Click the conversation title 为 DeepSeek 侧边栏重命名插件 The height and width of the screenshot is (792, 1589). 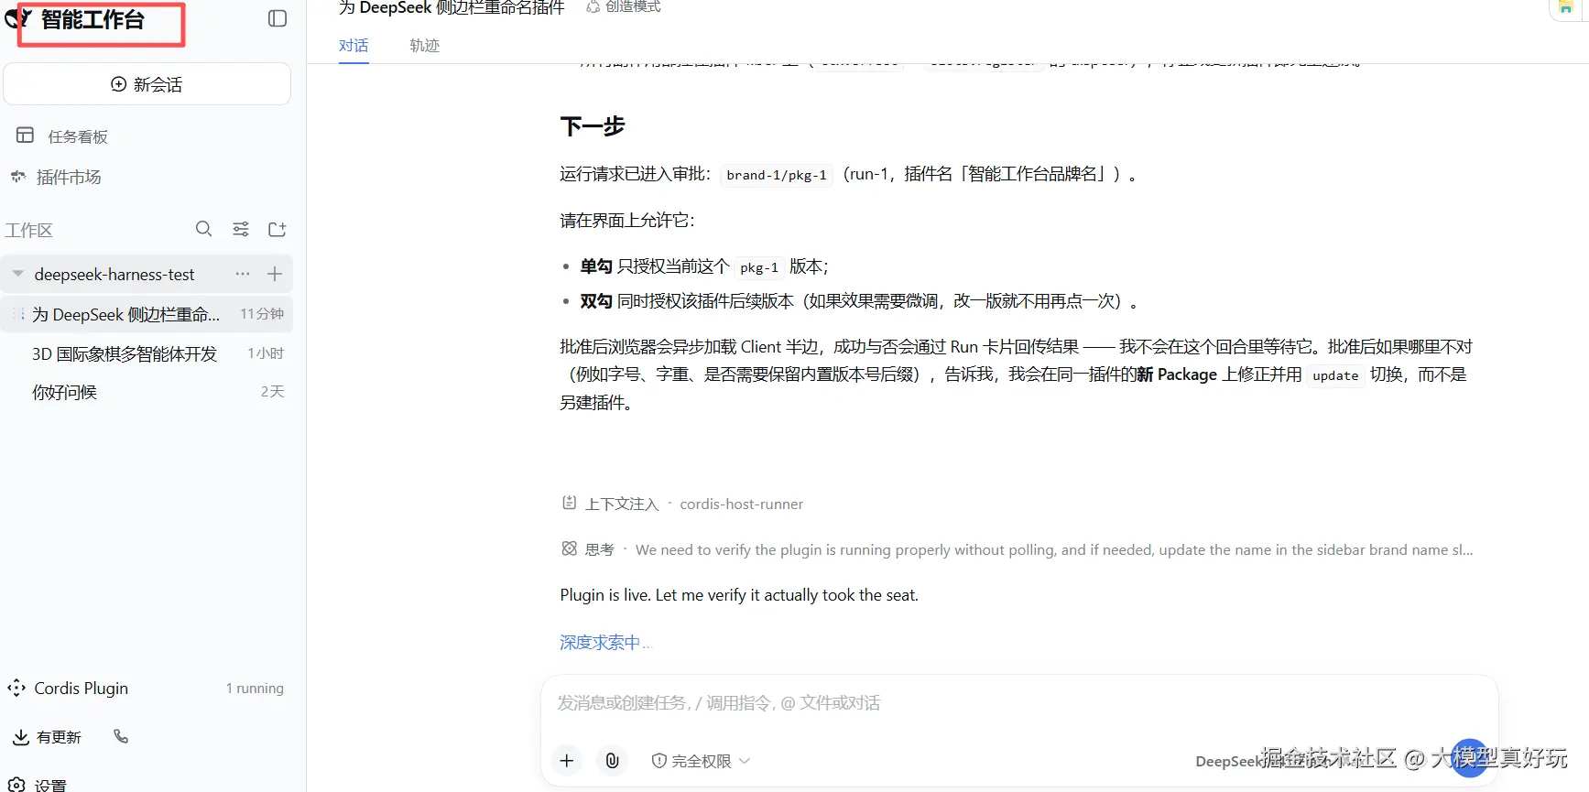452,8
